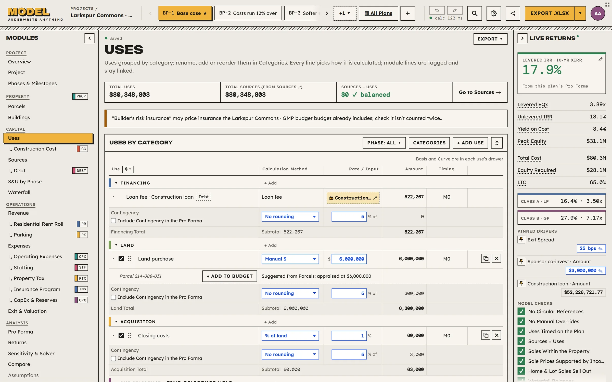Image resolution: width=612 pixels, height=382 pixels.
Task: Click Add to Budget for the parcel
Action: tap(229, 276)
